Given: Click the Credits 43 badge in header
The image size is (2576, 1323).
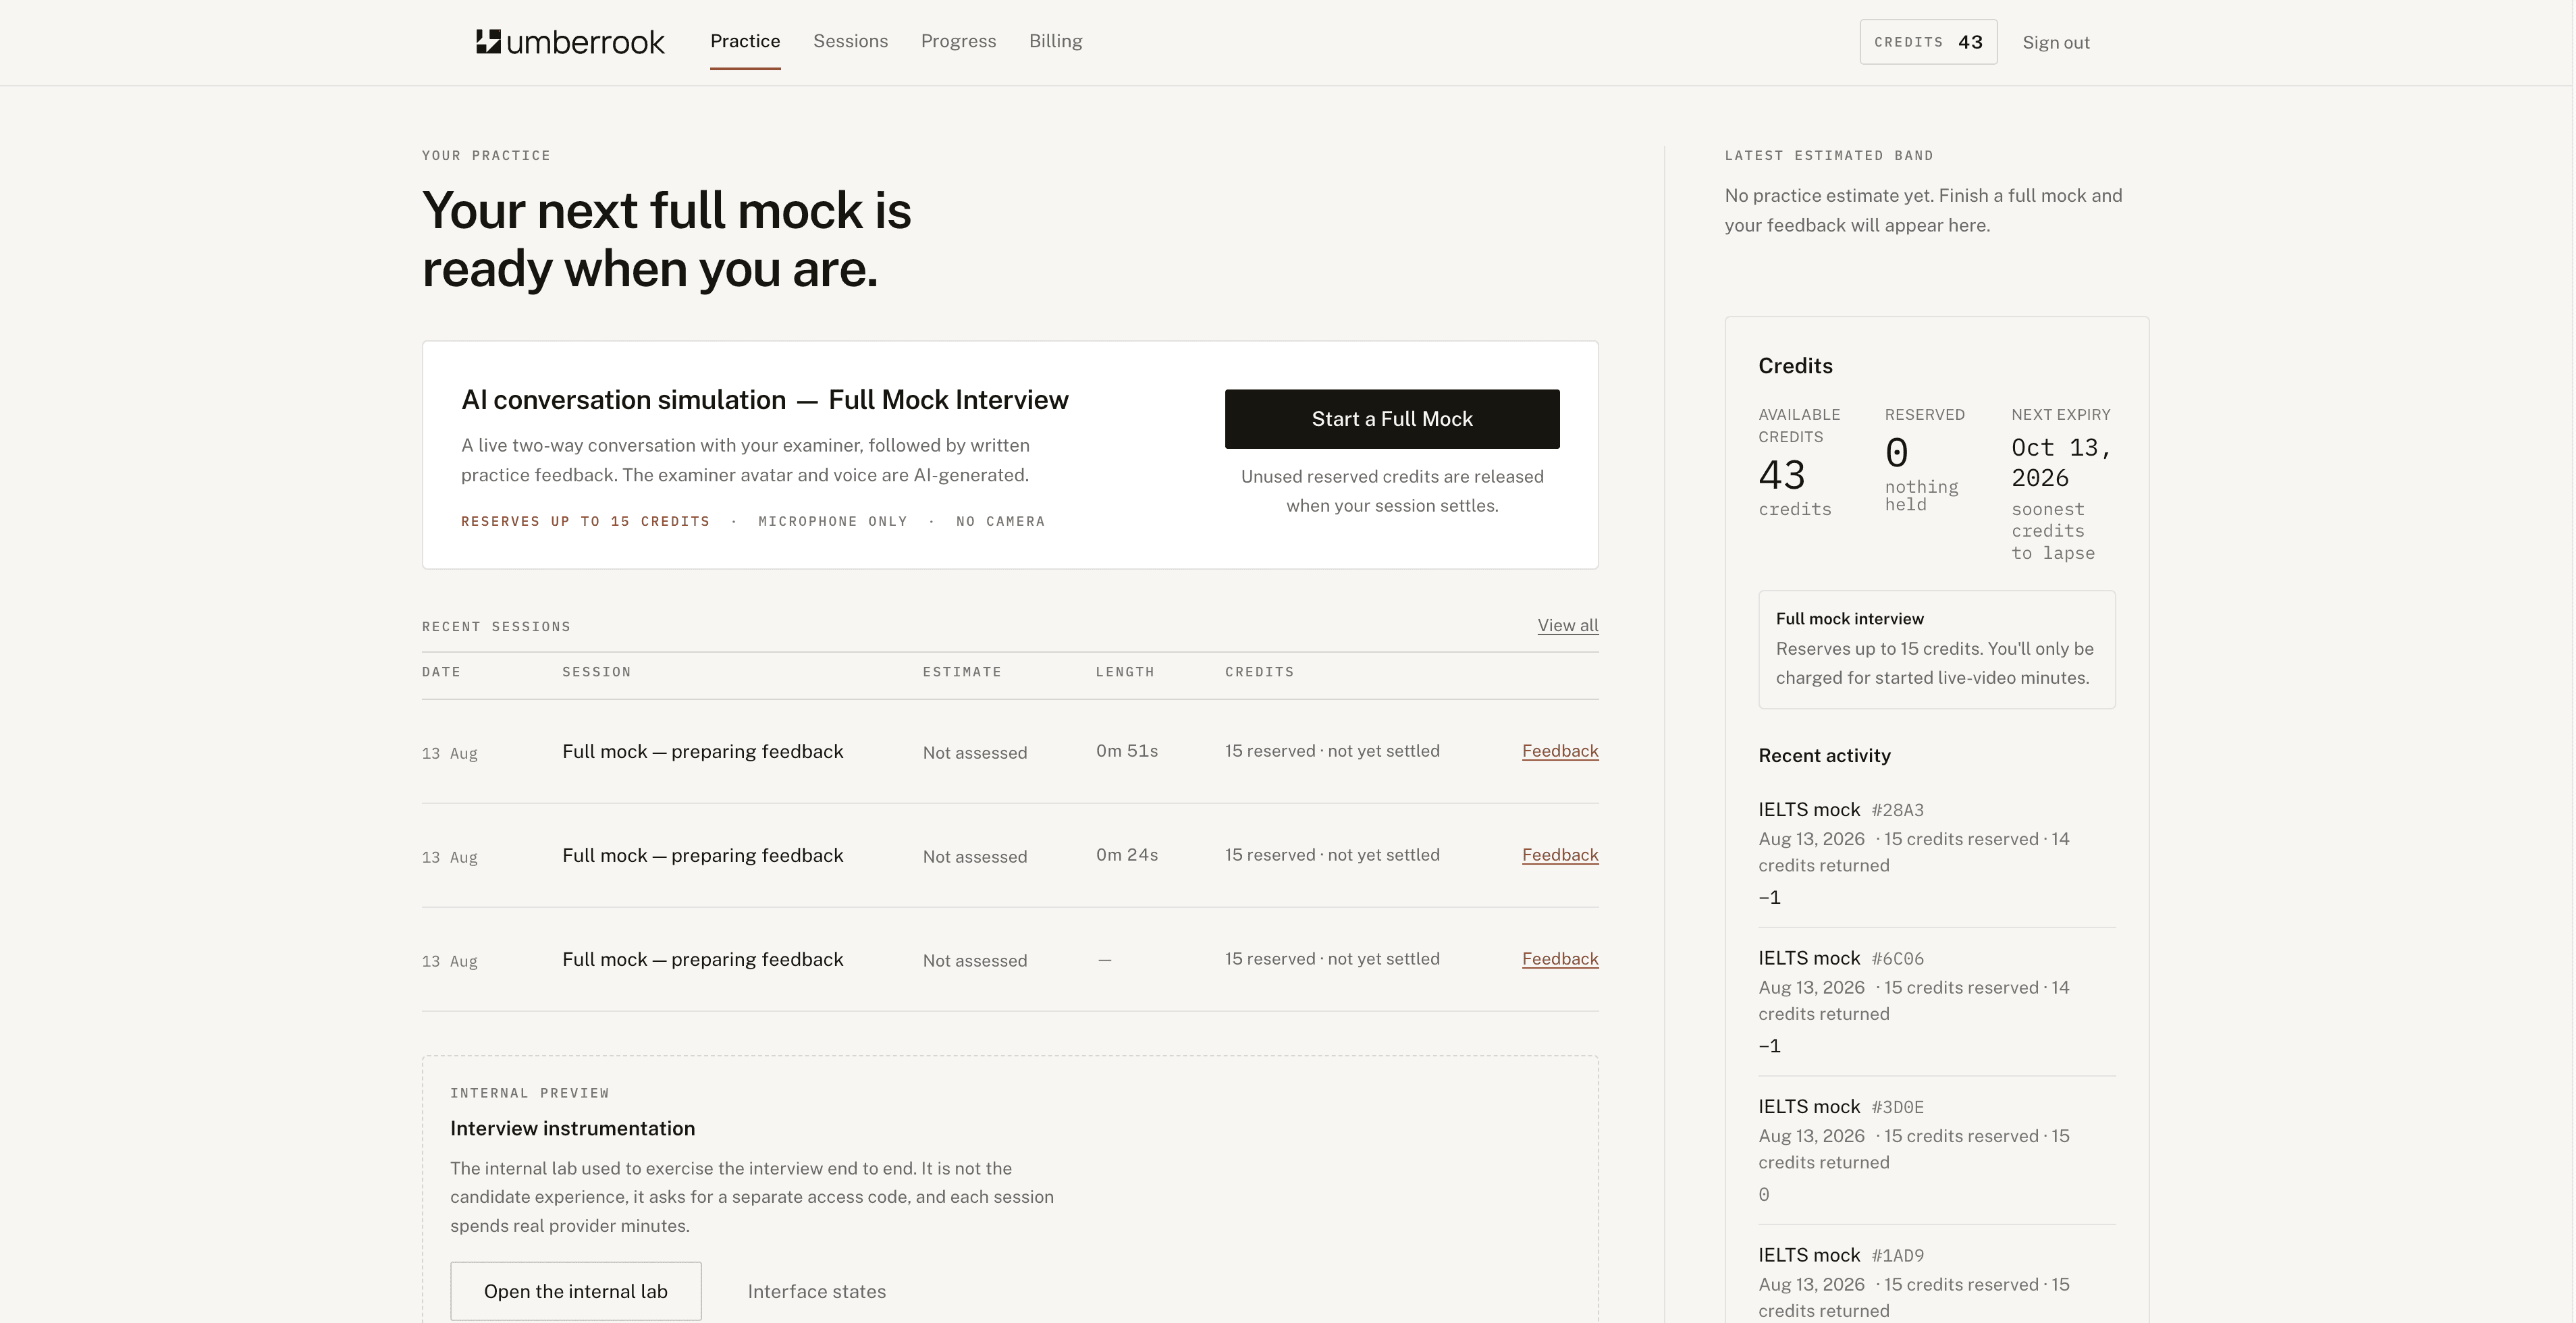Looking at the screenshot, I should pos(1928,42).
